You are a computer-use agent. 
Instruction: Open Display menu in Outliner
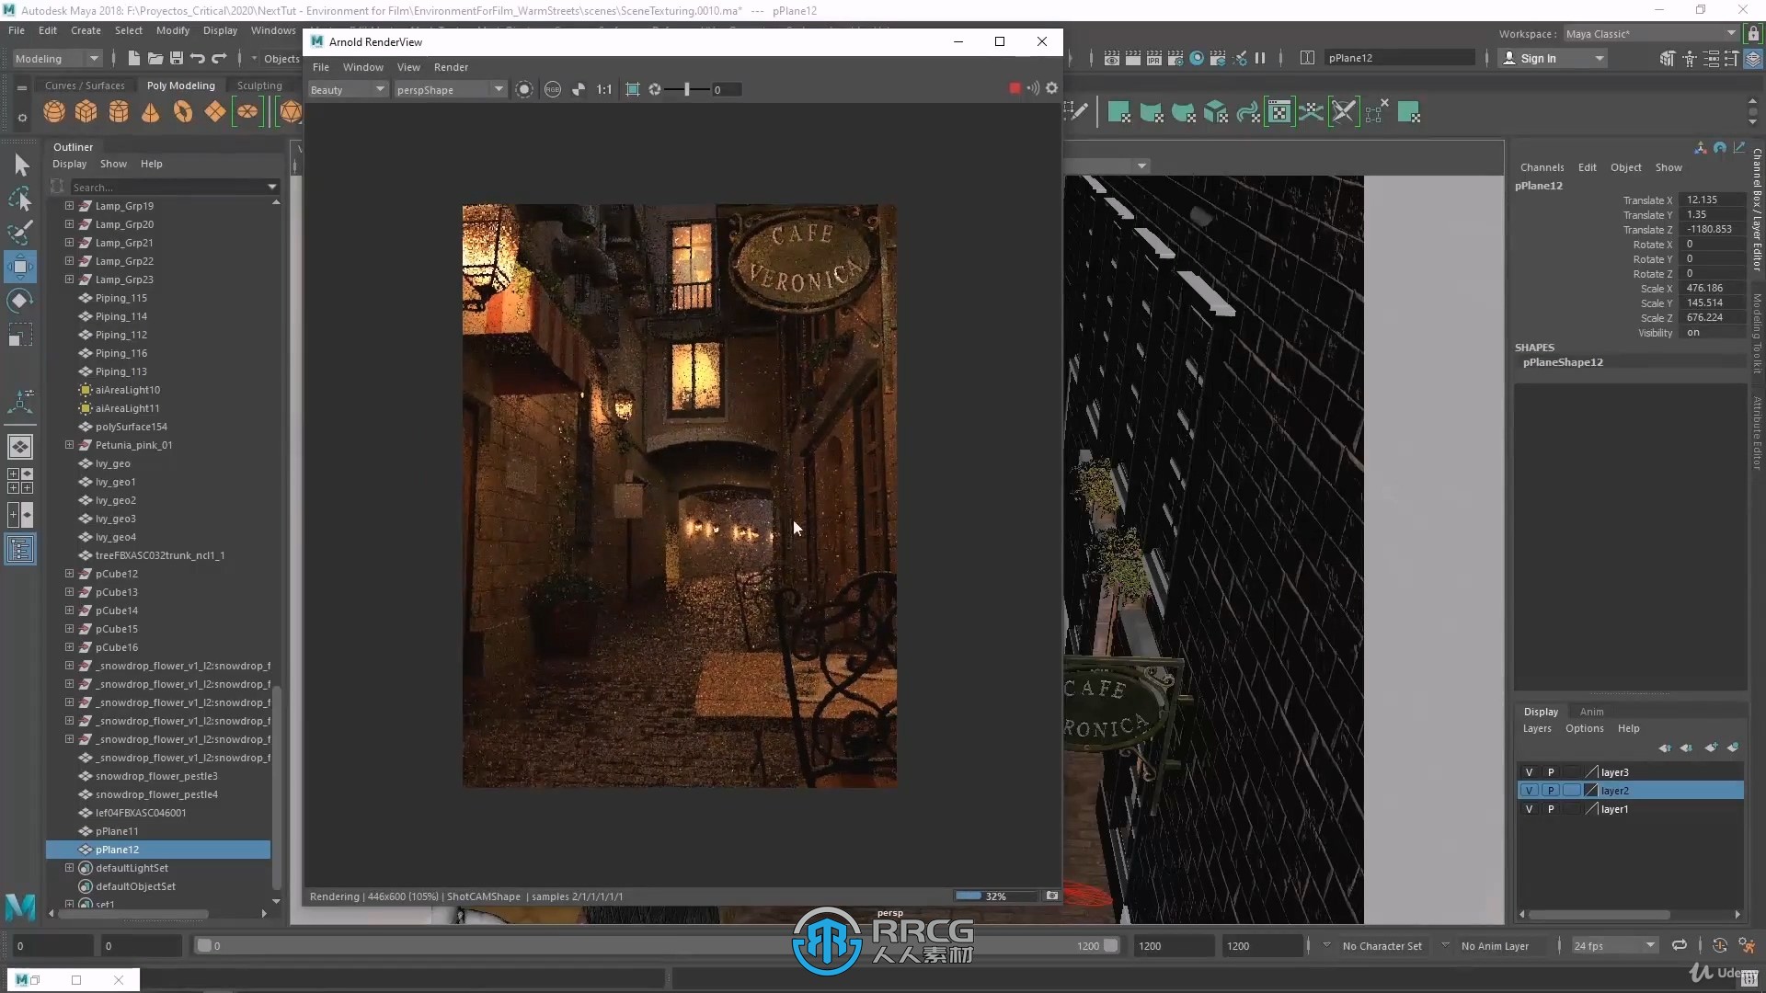68,164
